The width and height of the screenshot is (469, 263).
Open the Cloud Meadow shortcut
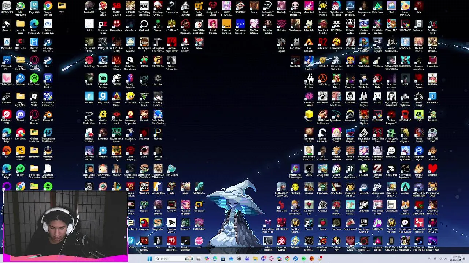point(130,45)
